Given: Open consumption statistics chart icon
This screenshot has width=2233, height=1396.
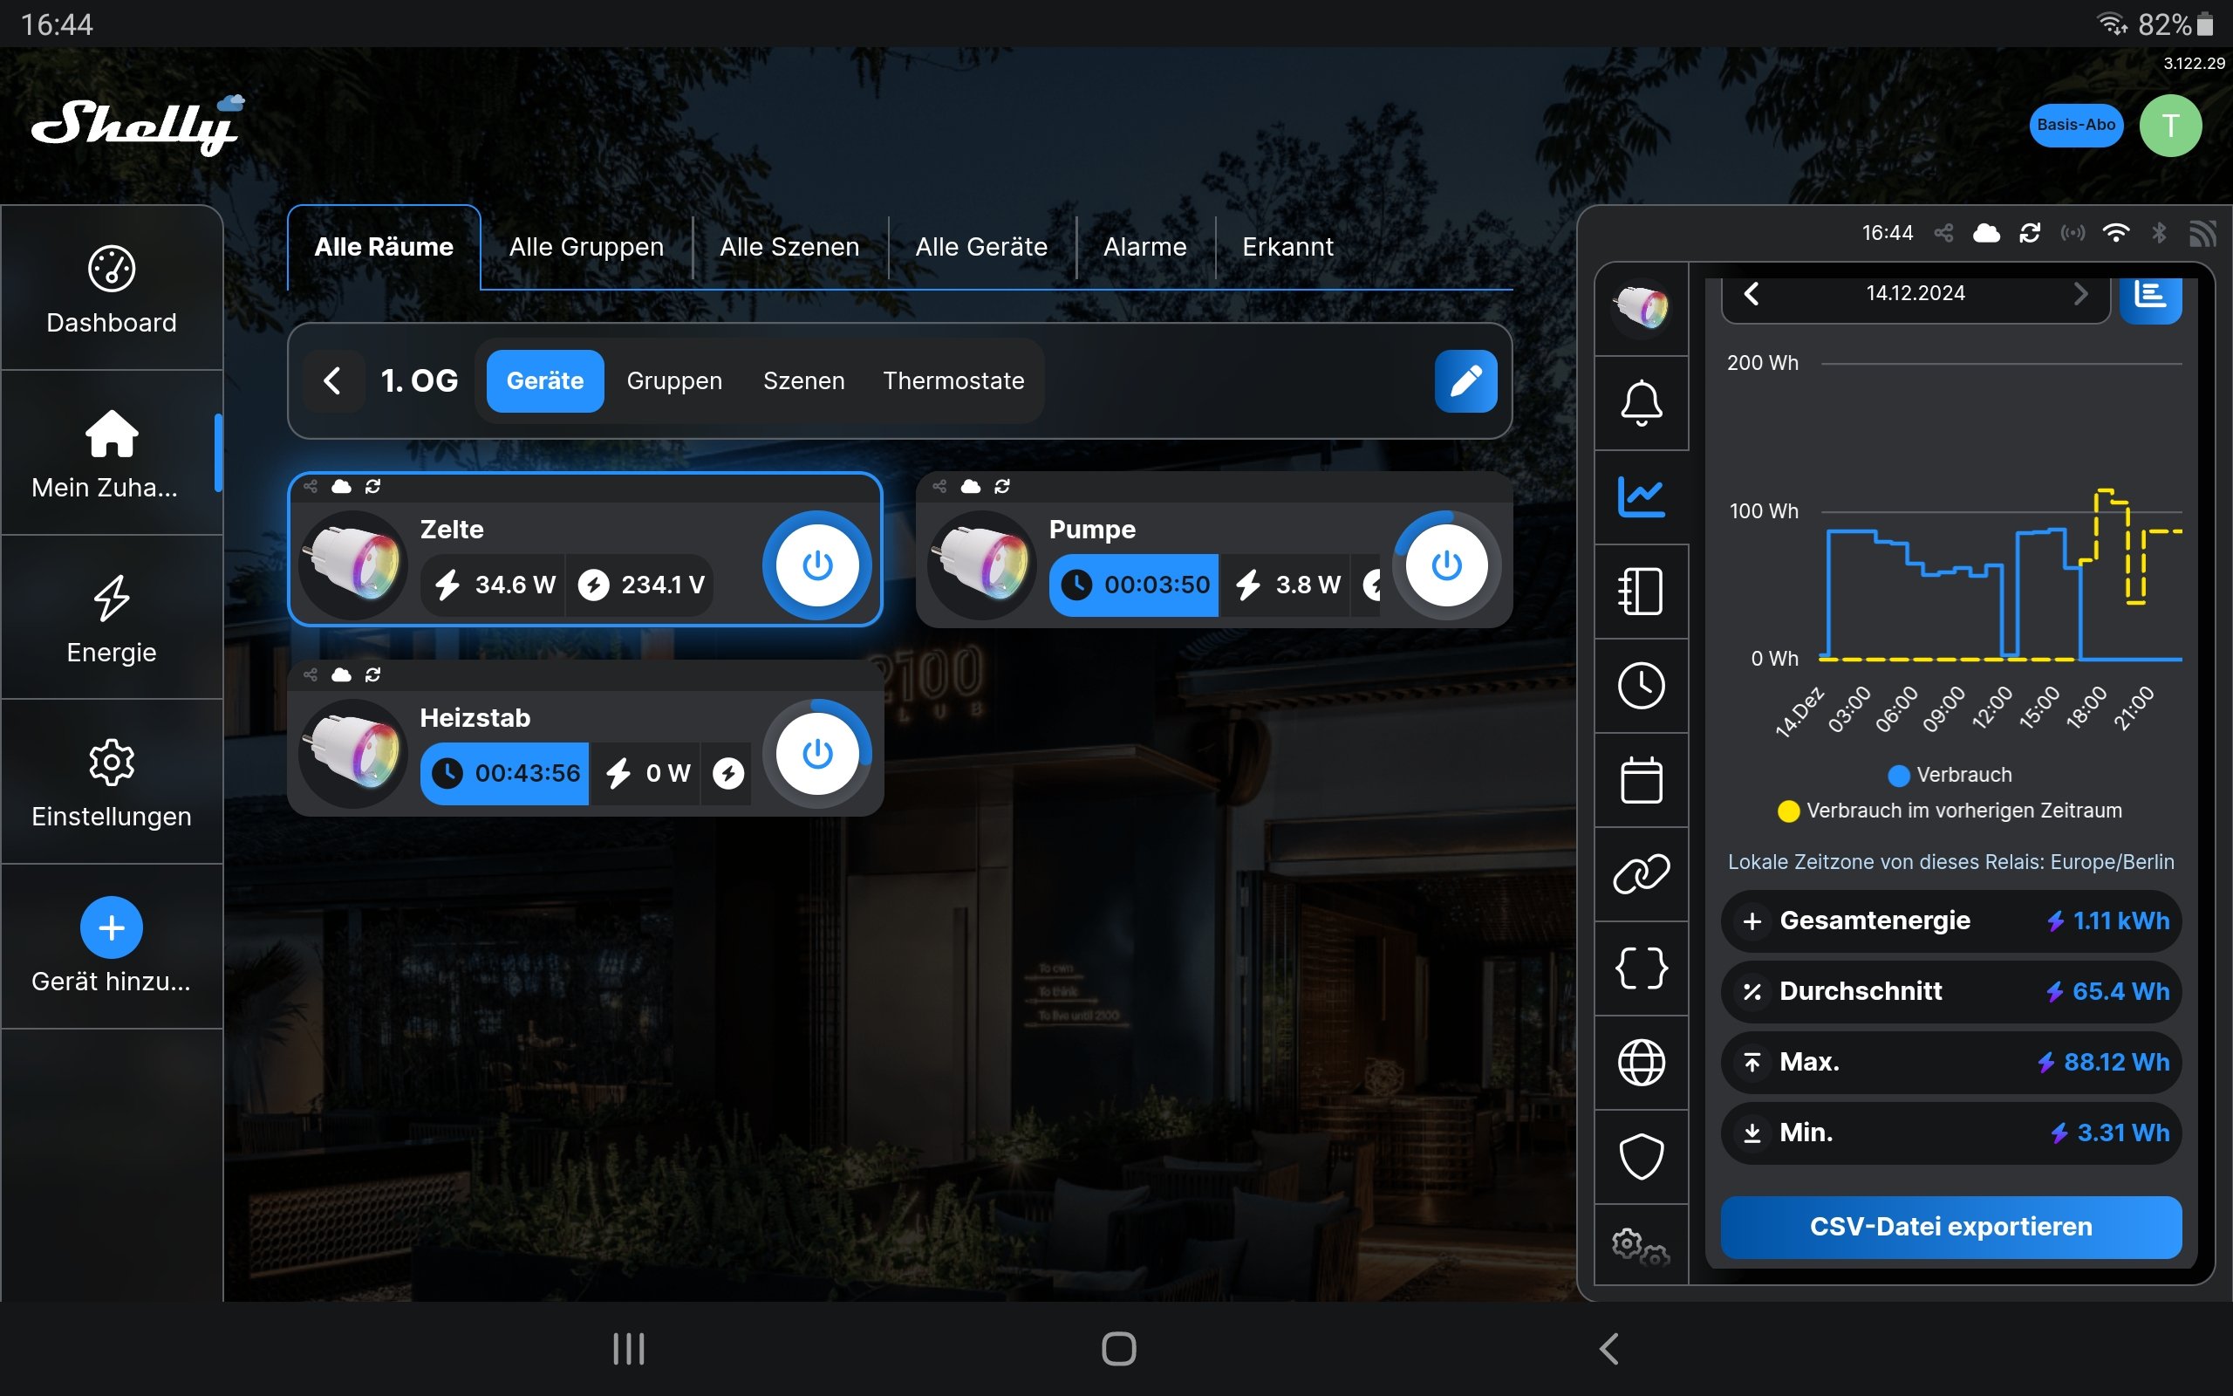Looking at the screenshot, I should (1641, 496).
